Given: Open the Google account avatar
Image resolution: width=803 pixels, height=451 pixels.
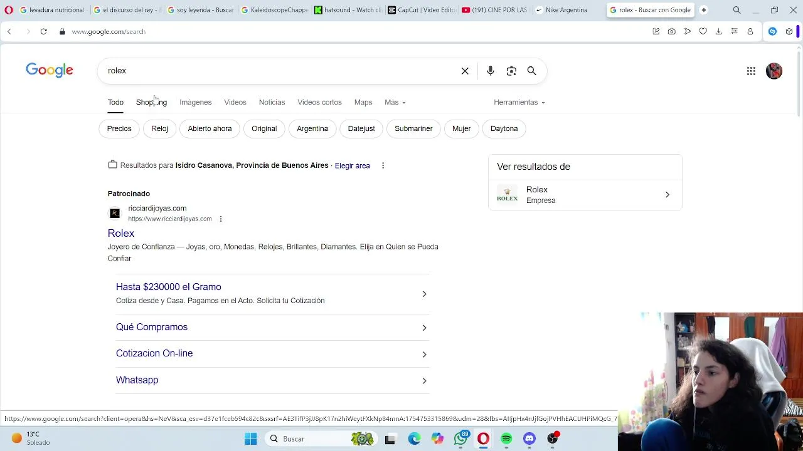Looking at the screenshot, I should pyautogui.click(x=774, y=71).
